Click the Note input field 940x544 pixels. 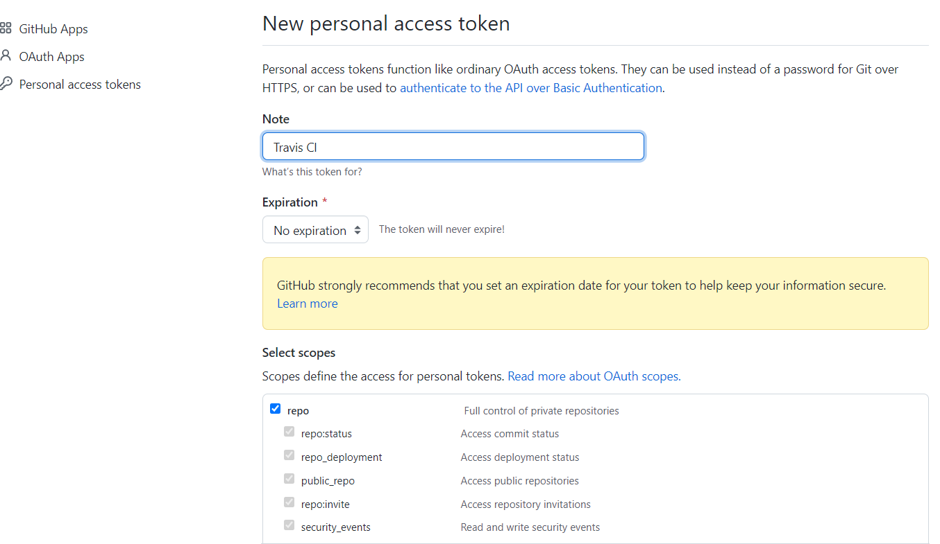(x=453, y=147)
